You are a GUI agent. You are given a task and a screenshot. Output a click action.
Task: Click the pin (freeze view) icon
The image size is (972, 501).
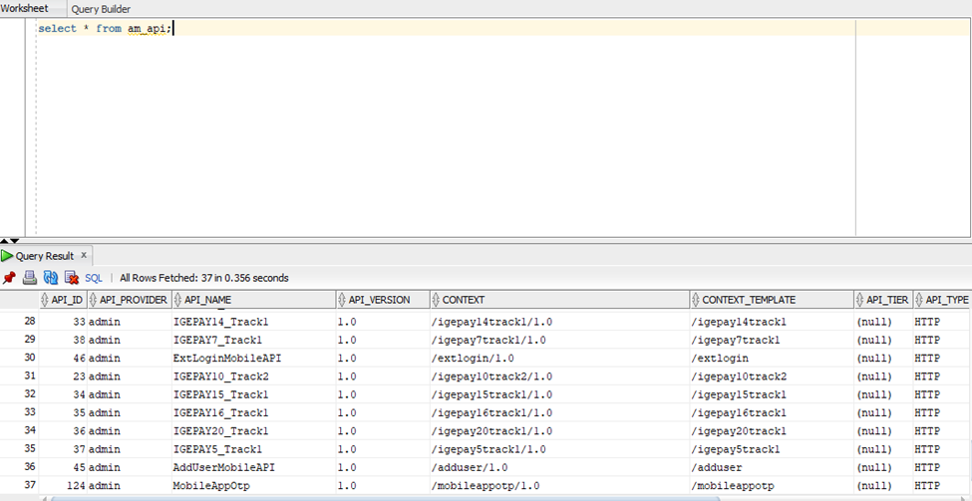pyautogui.click(x=10, y=278)
